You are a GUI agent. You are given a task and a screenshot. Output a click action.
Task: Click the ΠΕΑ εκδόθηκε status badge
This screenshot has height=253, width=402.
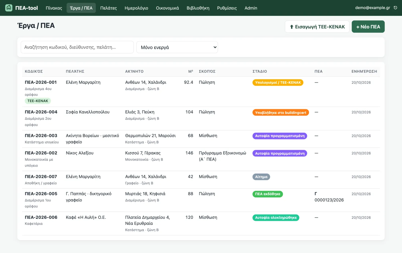pyautogui.click(x=268, y=194)
